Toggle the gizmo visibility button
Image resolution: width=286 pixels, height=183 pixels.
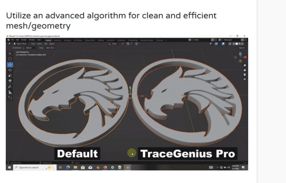coord(216,44)
